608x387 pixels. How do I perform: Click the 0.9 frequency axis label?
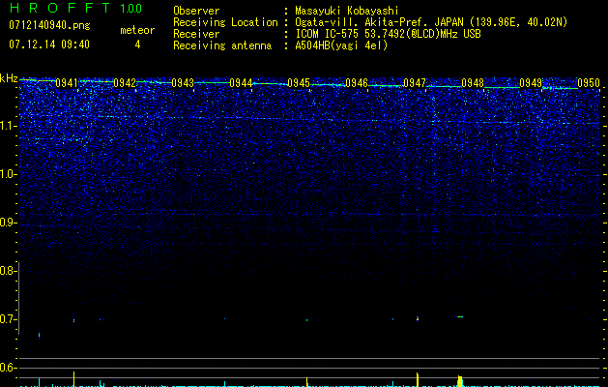tap(9, 223)
